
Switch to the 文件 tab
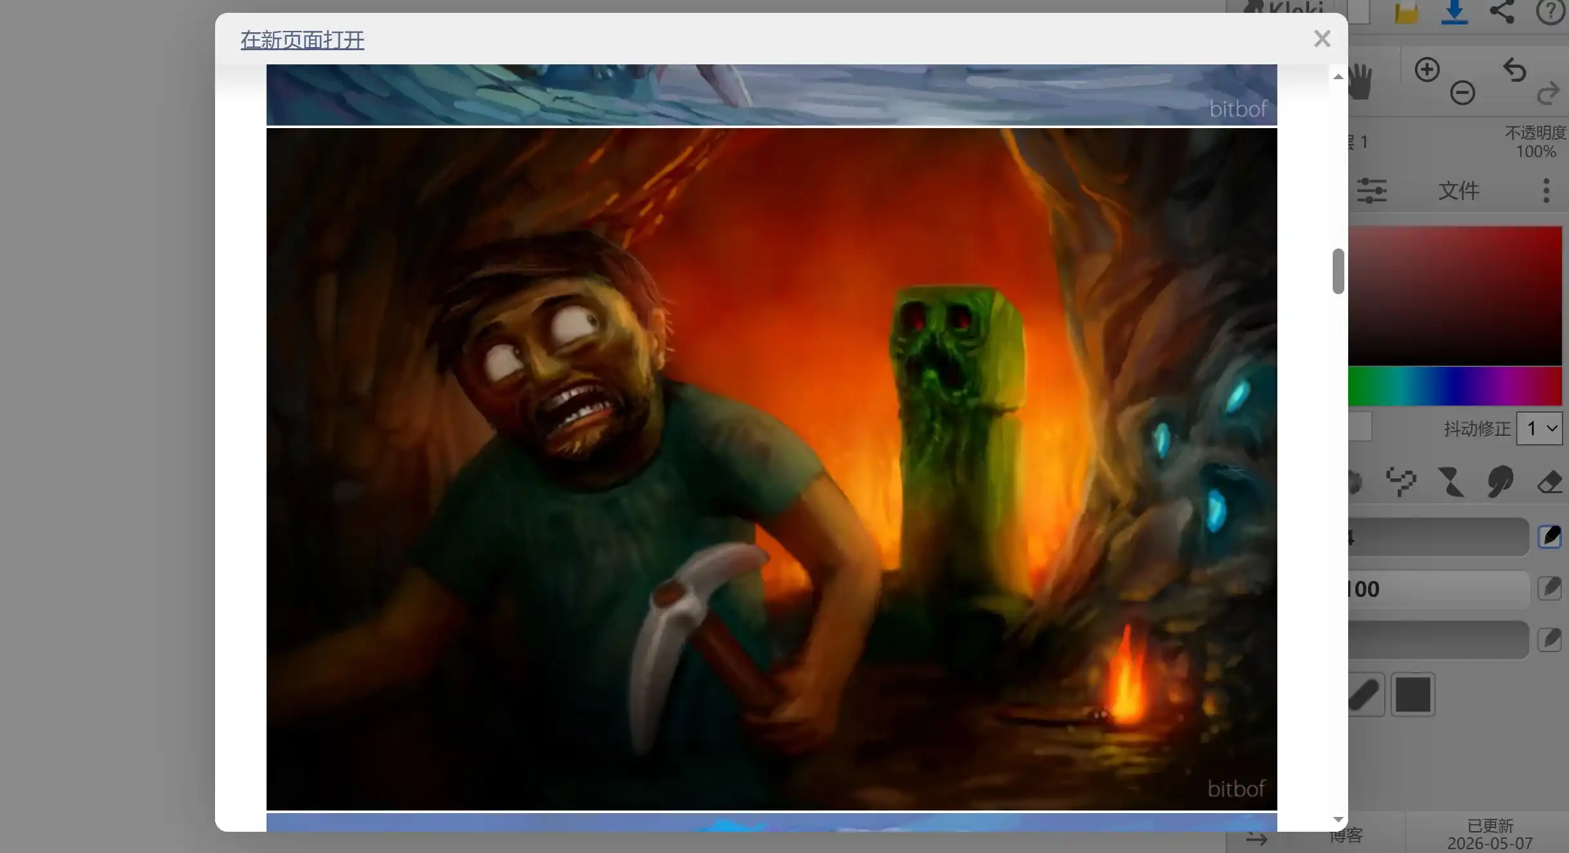point(1458,191)
